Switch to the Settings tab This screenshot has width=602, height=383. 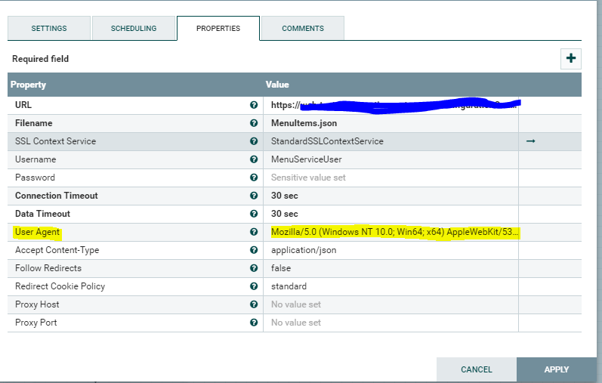tap(49, 28)
